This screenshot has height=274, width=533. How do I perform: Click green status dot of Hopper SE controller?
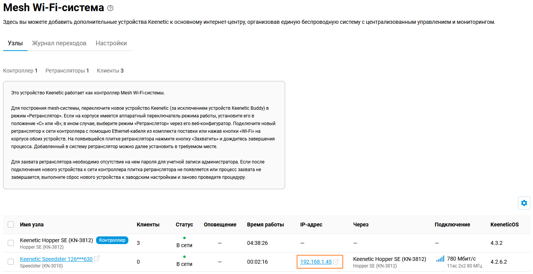(x=184, y=238)
